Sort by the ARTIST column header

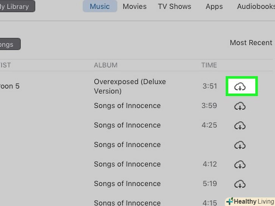[x=5, y=65]
